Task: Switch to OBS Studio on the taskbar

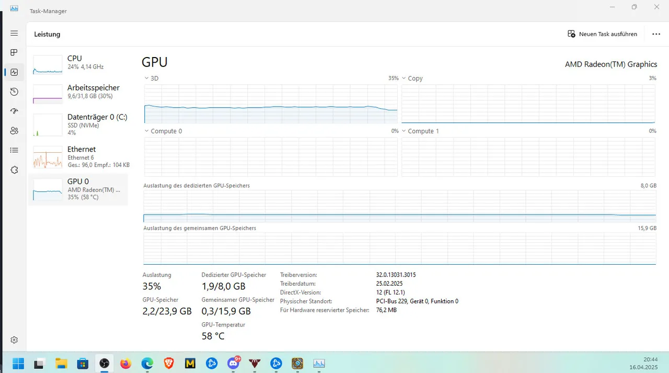Action: 104,363
